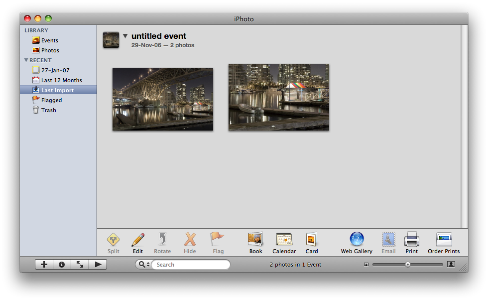Click the add album plus button
This screenshot has height=300, width=488.
pyautogui.click(x=44, y=265)
